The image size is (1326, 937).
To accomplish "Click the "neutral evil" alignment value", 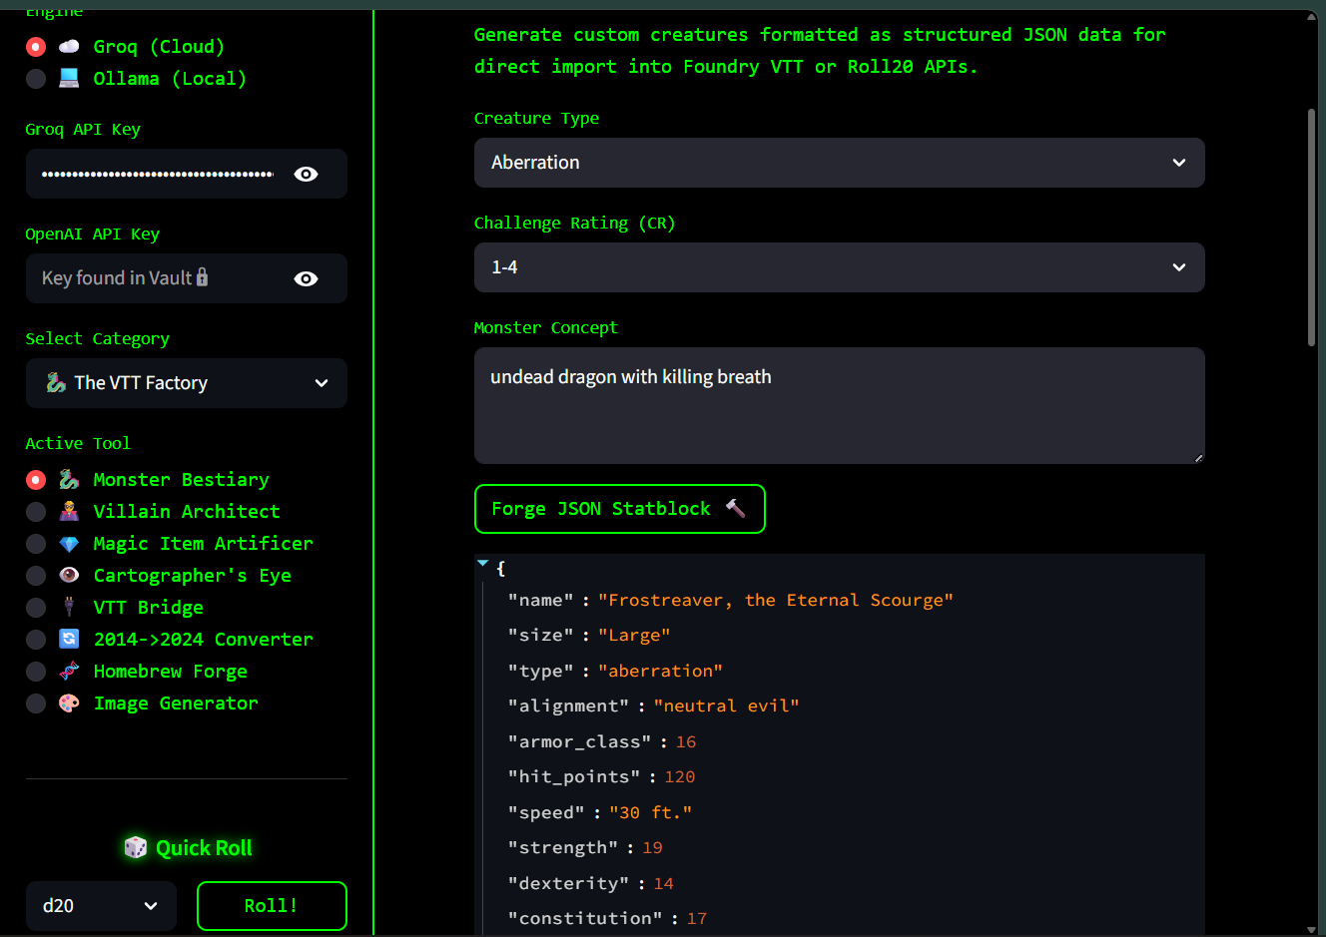I will click(x=727, y=705).
